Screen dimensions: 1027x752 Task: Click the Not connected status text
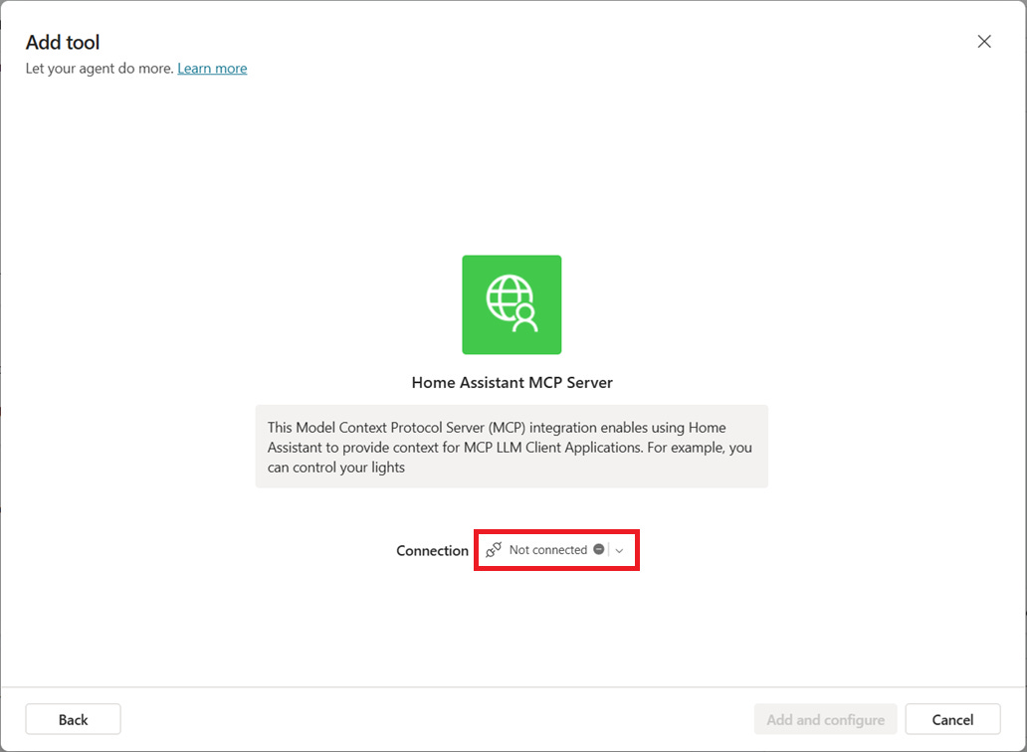coord(548,550)
